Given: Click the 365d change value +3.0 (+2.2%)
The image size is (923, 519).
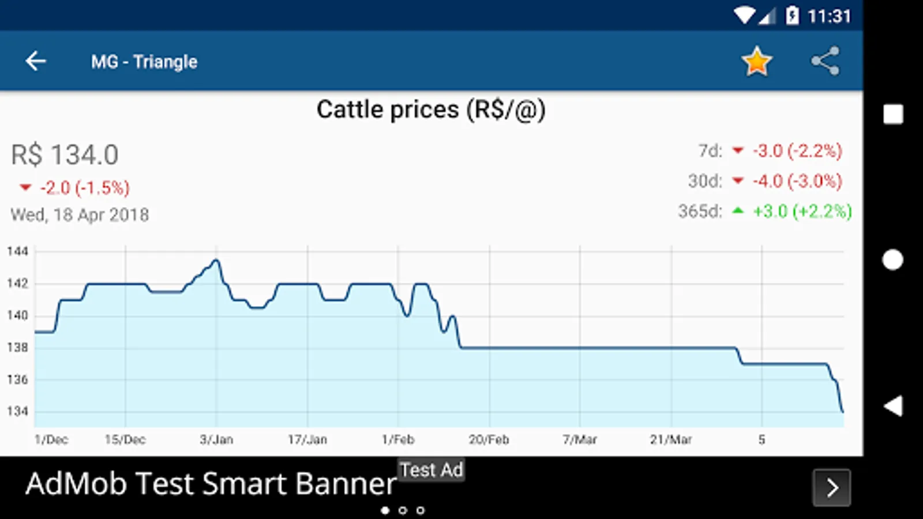Looking at the screenshot, I should point(802,211).
